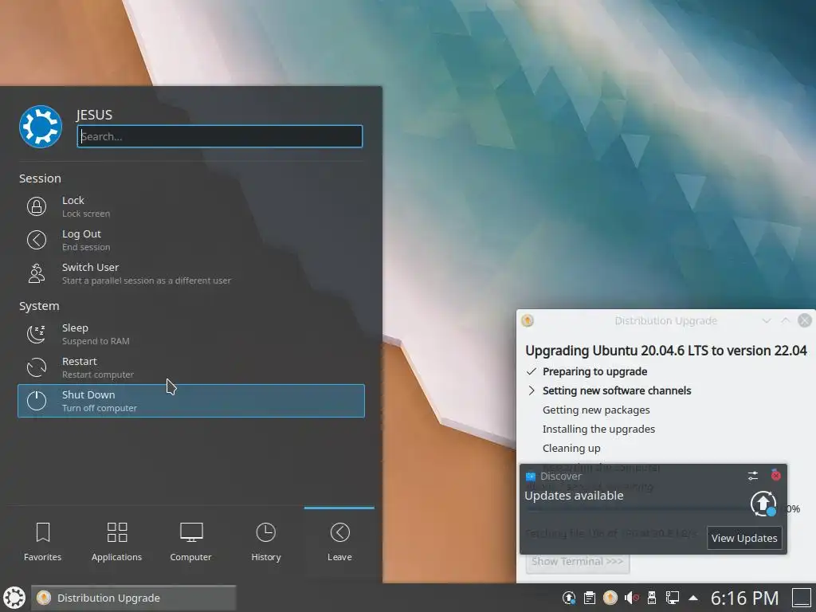Select the Leave tab
The width and height of the screenshot is (816, 612).
point(339,542)
